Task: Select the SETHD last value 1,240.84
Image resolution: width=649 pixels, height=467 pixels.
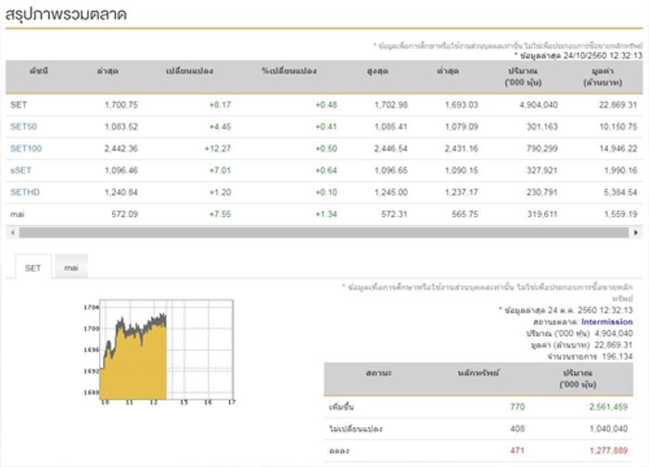Action: click(x=121, y=193)
